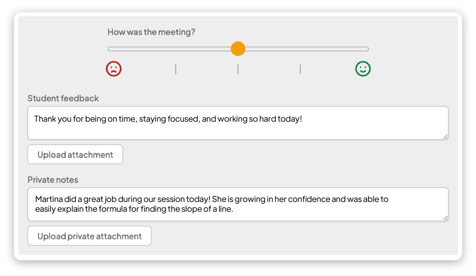The height and width of the screenshot is (276, 476).
Task: Click the Private notes resize handle
Action: [445, 218]
